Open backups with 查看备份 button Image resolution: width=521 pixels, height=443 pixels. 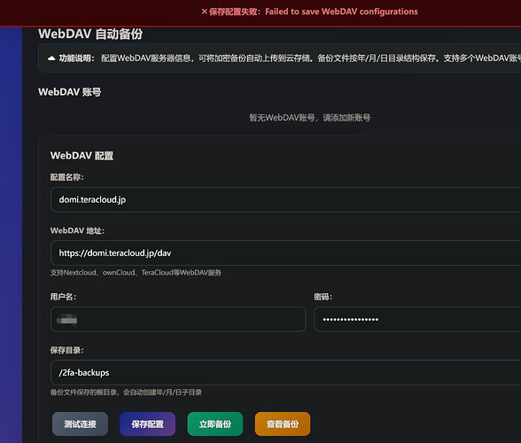point(283,424)
